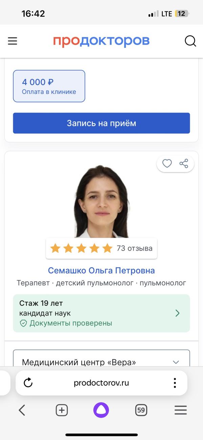The height and width of the screenshot is (440, 203).
Task: Show the 59 open tabs switcher
Action: click(141, 410)
